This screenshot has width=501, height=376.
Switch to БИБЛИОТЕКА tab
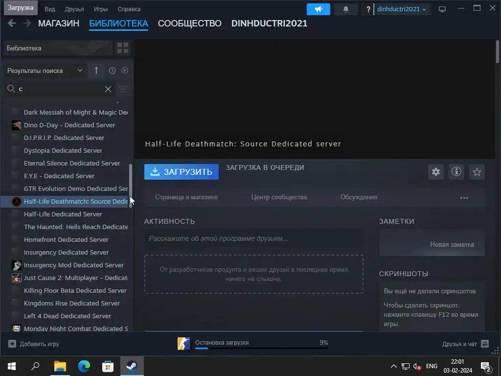pyautogui.click(x=118, y=23)
